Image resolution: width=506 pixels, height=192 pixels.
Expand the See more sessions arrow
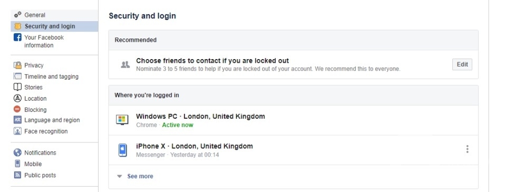(120, 177)
